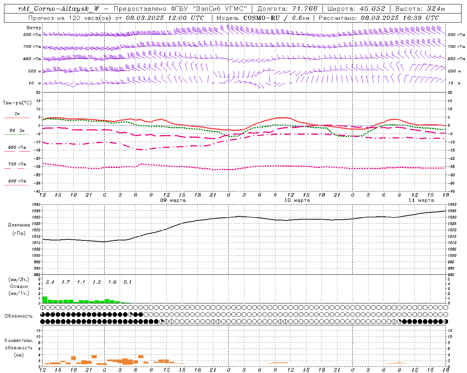This screenshot has width=467, height=373.
Task: Click the 1.6 three-hour precipitation value
Action: [112, 282]
